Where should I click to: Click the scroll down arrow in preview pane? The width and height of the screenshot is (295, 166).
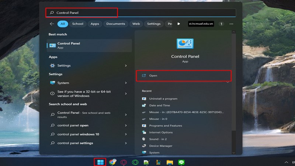pos(234,153)
